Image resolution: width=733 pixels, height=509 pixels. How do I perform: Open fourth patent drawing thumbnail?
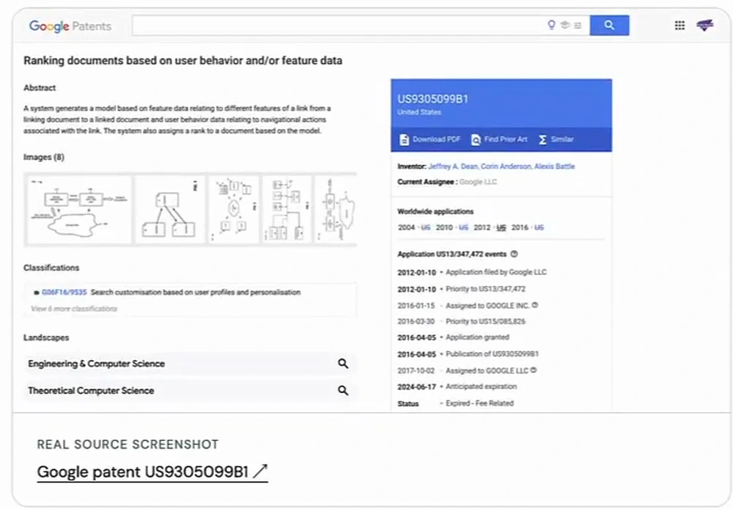pos(287,210)
